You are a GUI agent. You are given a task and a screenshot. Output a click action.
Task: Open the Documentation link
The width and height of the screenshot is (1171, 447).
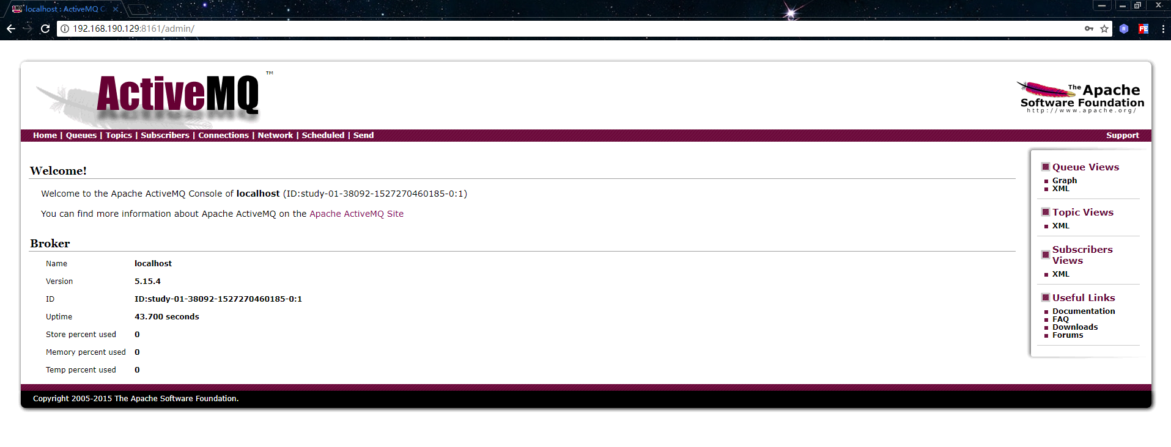point(1084,311)
